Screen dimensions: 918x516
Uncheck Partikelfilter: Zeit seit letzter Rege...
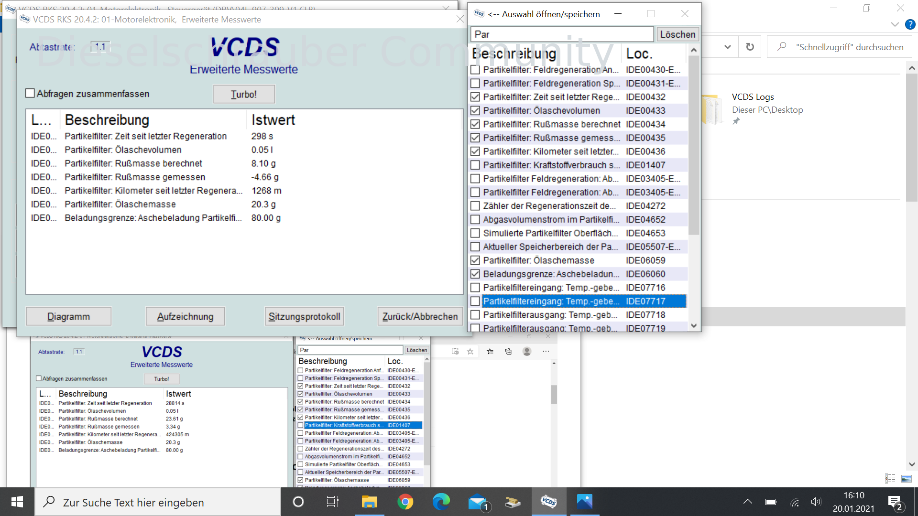[x=475, y=97]
